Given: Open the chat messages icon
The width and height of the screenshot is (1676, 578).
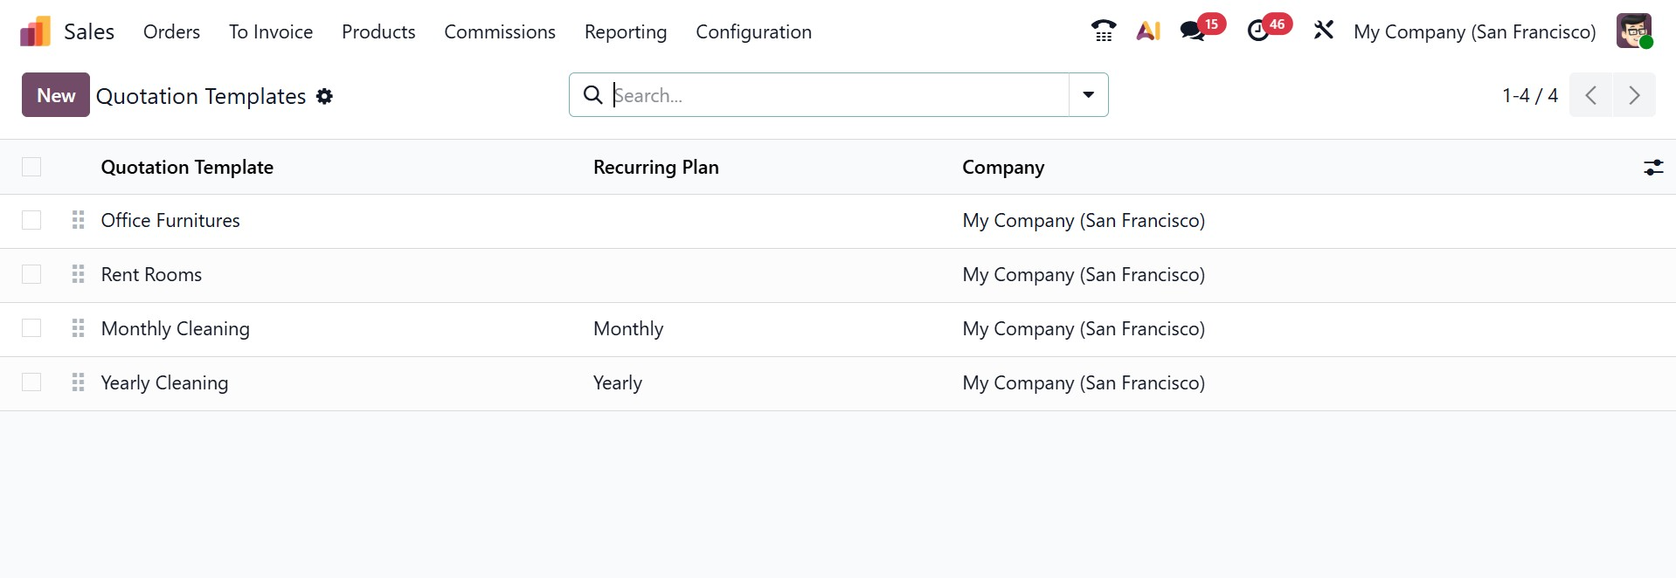Looking at the screenshot, I should coord(1192,31).
